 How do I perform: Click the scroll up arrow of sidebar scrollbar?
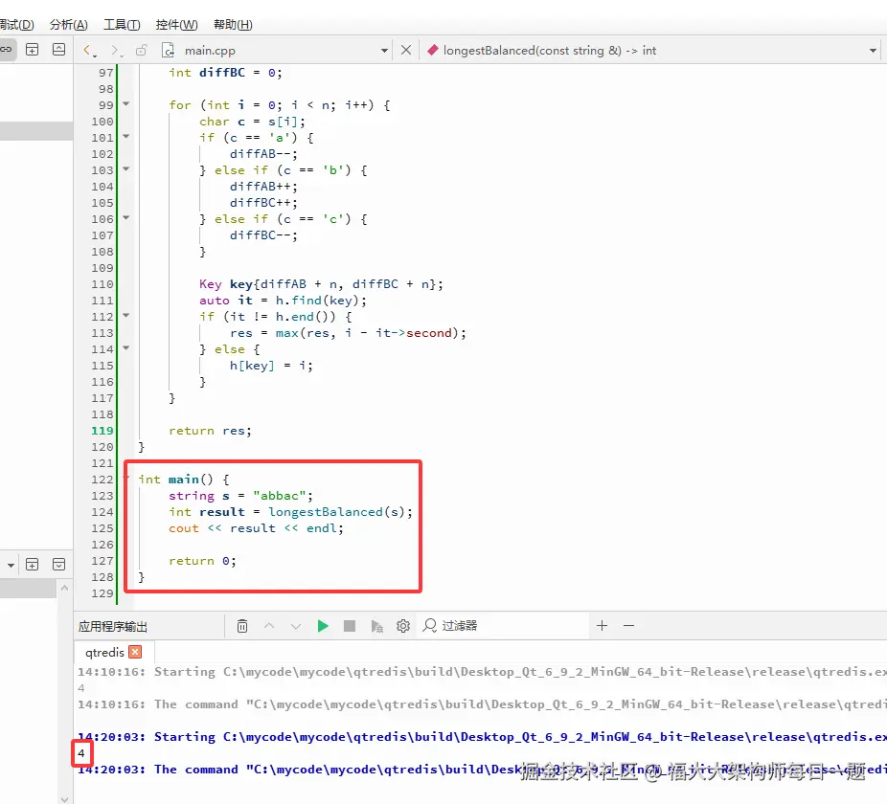(x=64, y=588)
